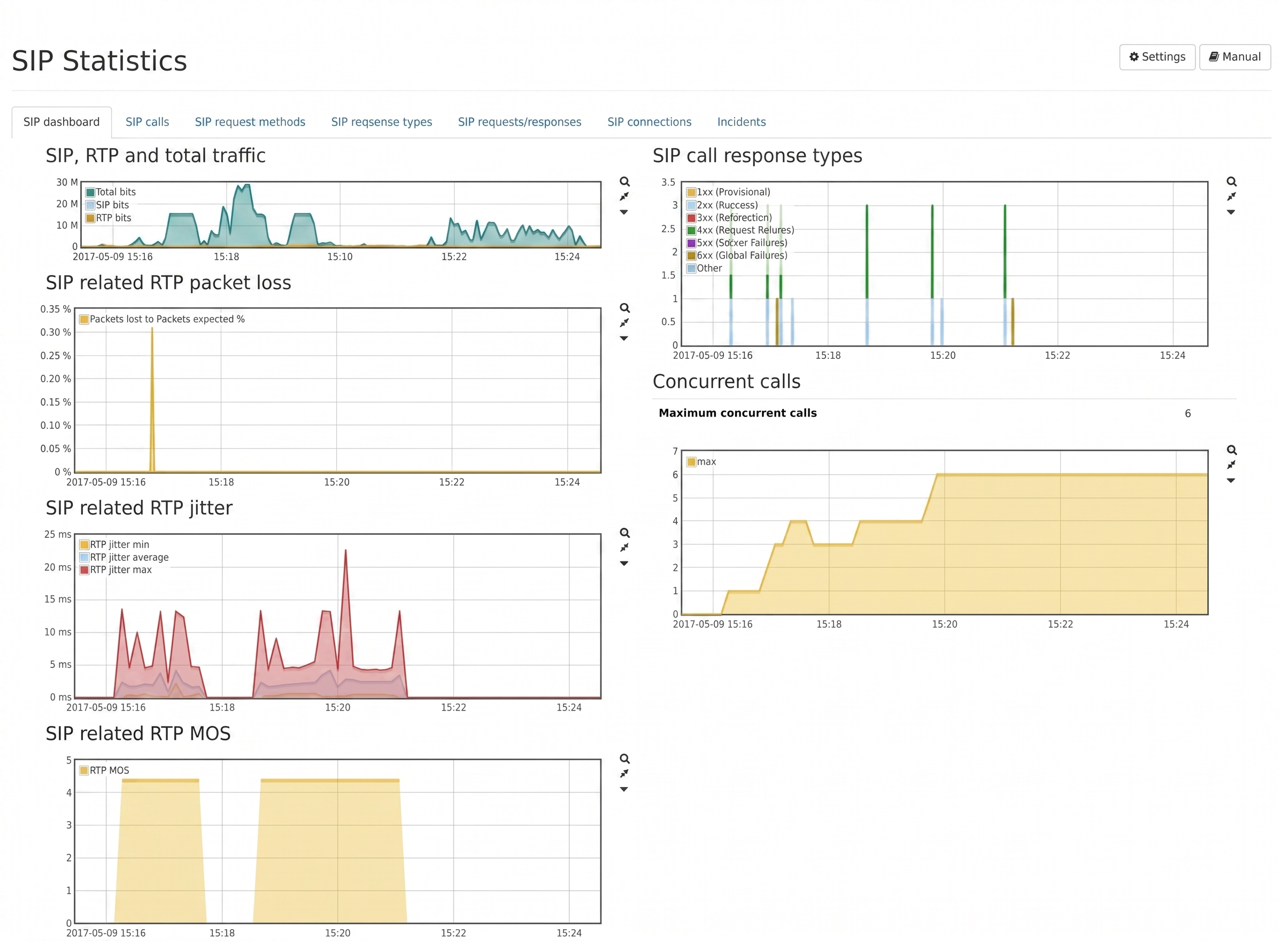Go to the SIP requests/responses tab

click(x=520, y=122)
